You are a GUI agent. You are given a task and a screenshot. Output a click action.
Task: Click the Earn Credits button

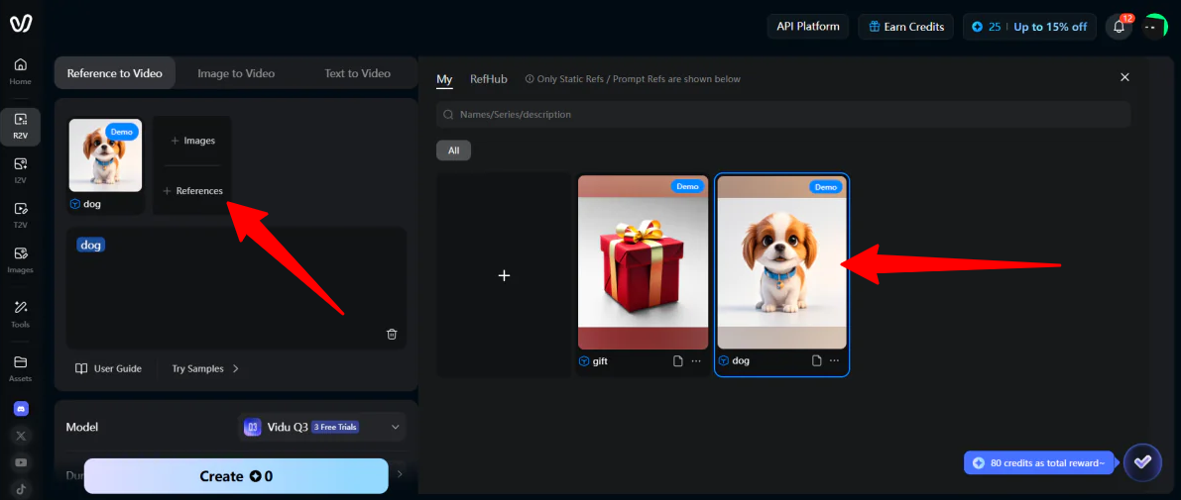click(x=906, y=27)
